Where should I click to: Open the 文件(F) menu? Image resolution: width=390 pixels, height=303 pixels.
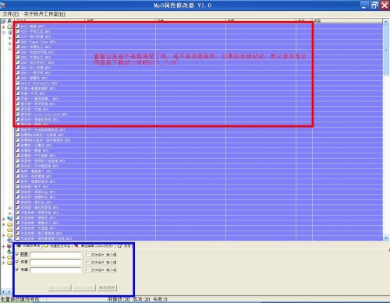[11, 14]
